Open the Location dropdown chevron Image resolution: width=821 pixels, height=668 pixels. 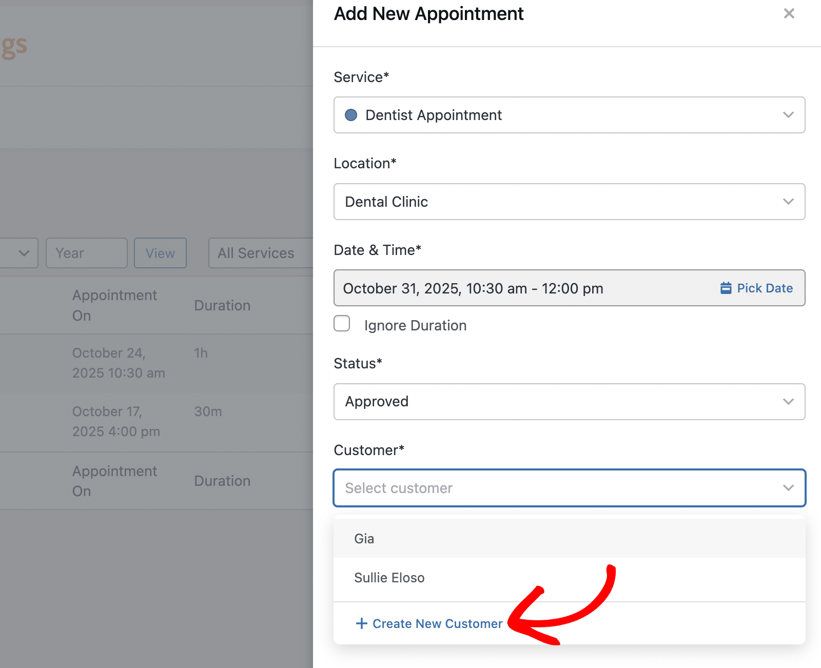pos(788,202)
